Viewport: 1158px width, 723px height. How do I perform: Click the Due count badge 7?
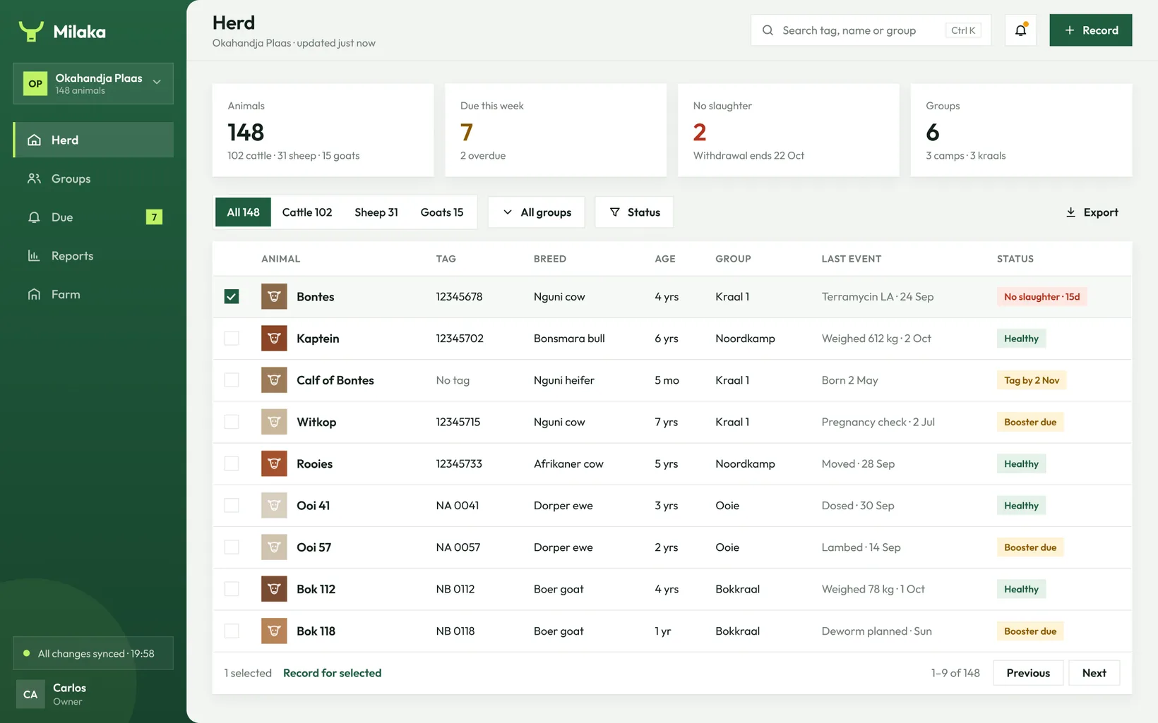click(x=154, y=217)
